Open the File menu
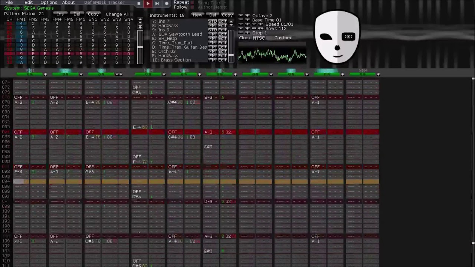Image resolution: width=475 pixels, height=267 pixels. point(9,3)
